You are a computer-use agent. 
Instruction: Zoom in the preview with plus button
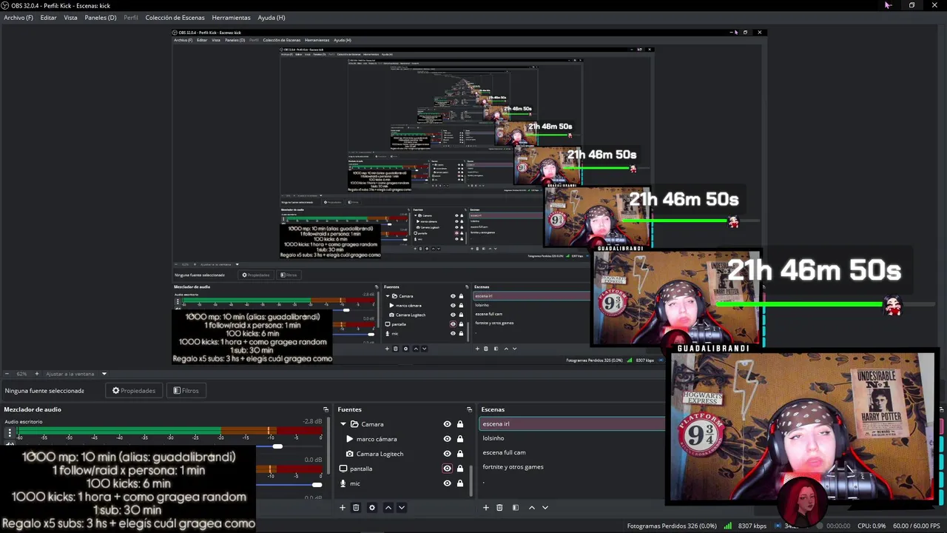[x=36, y=374]
